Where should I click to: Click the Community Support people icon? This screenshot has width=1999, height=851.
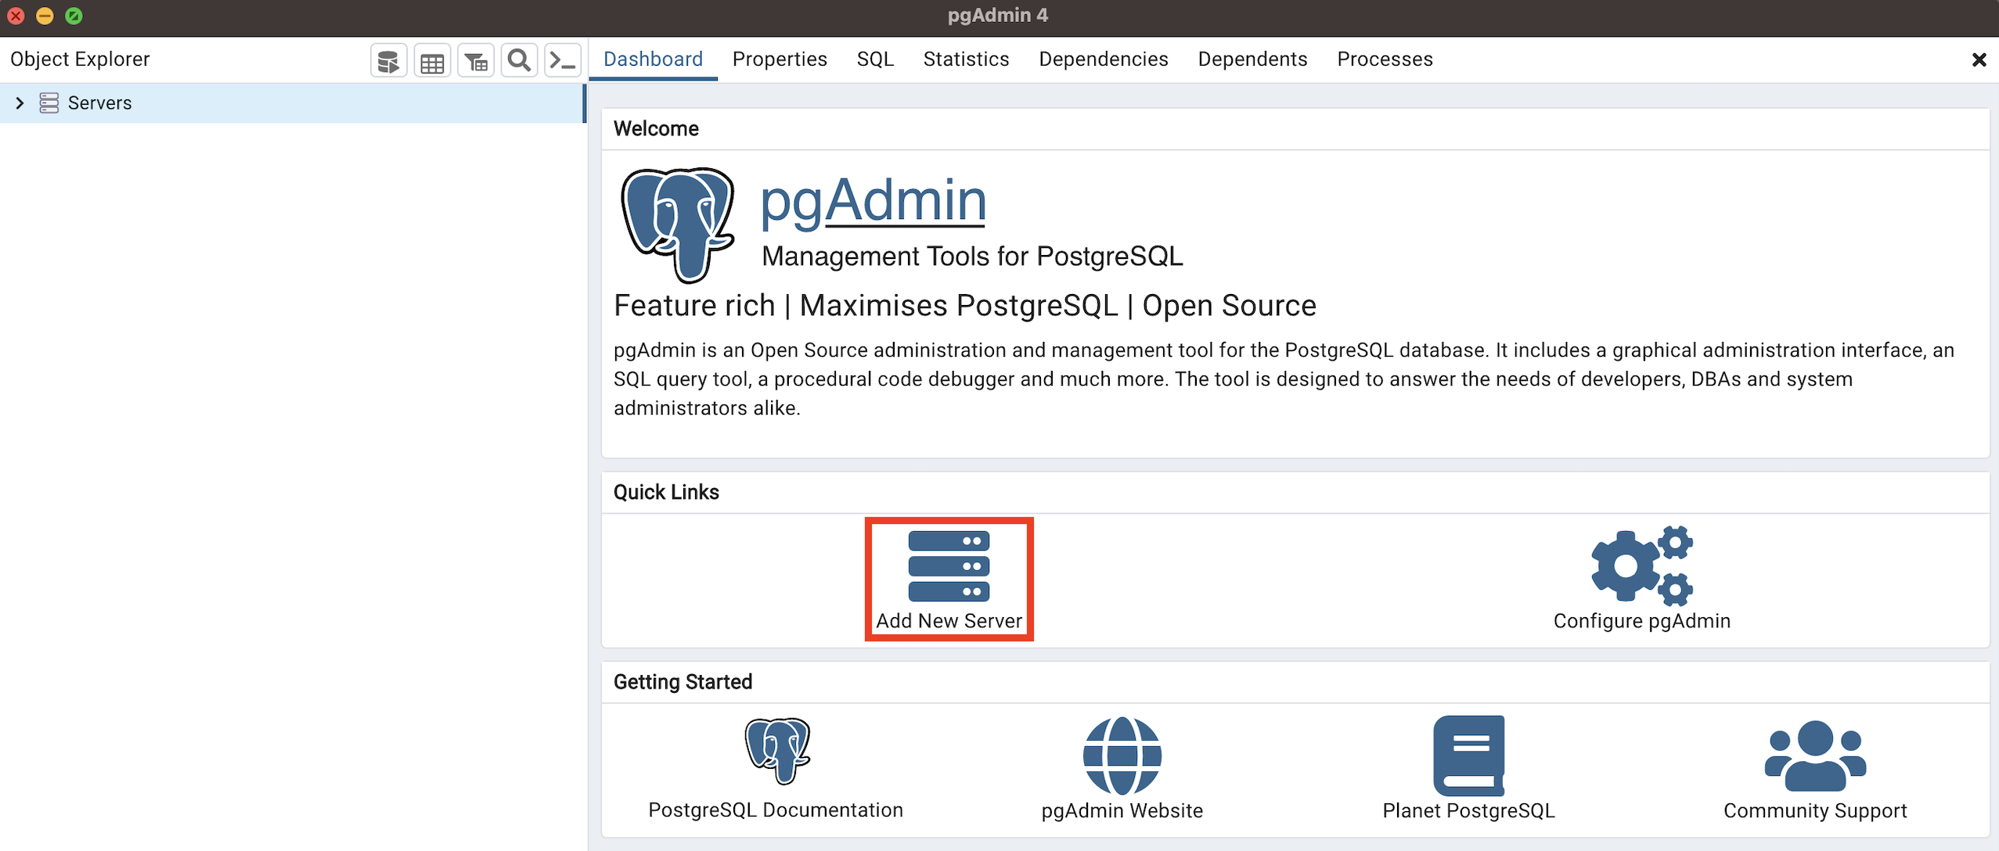pyautogui.click(x=1814, y=755)
